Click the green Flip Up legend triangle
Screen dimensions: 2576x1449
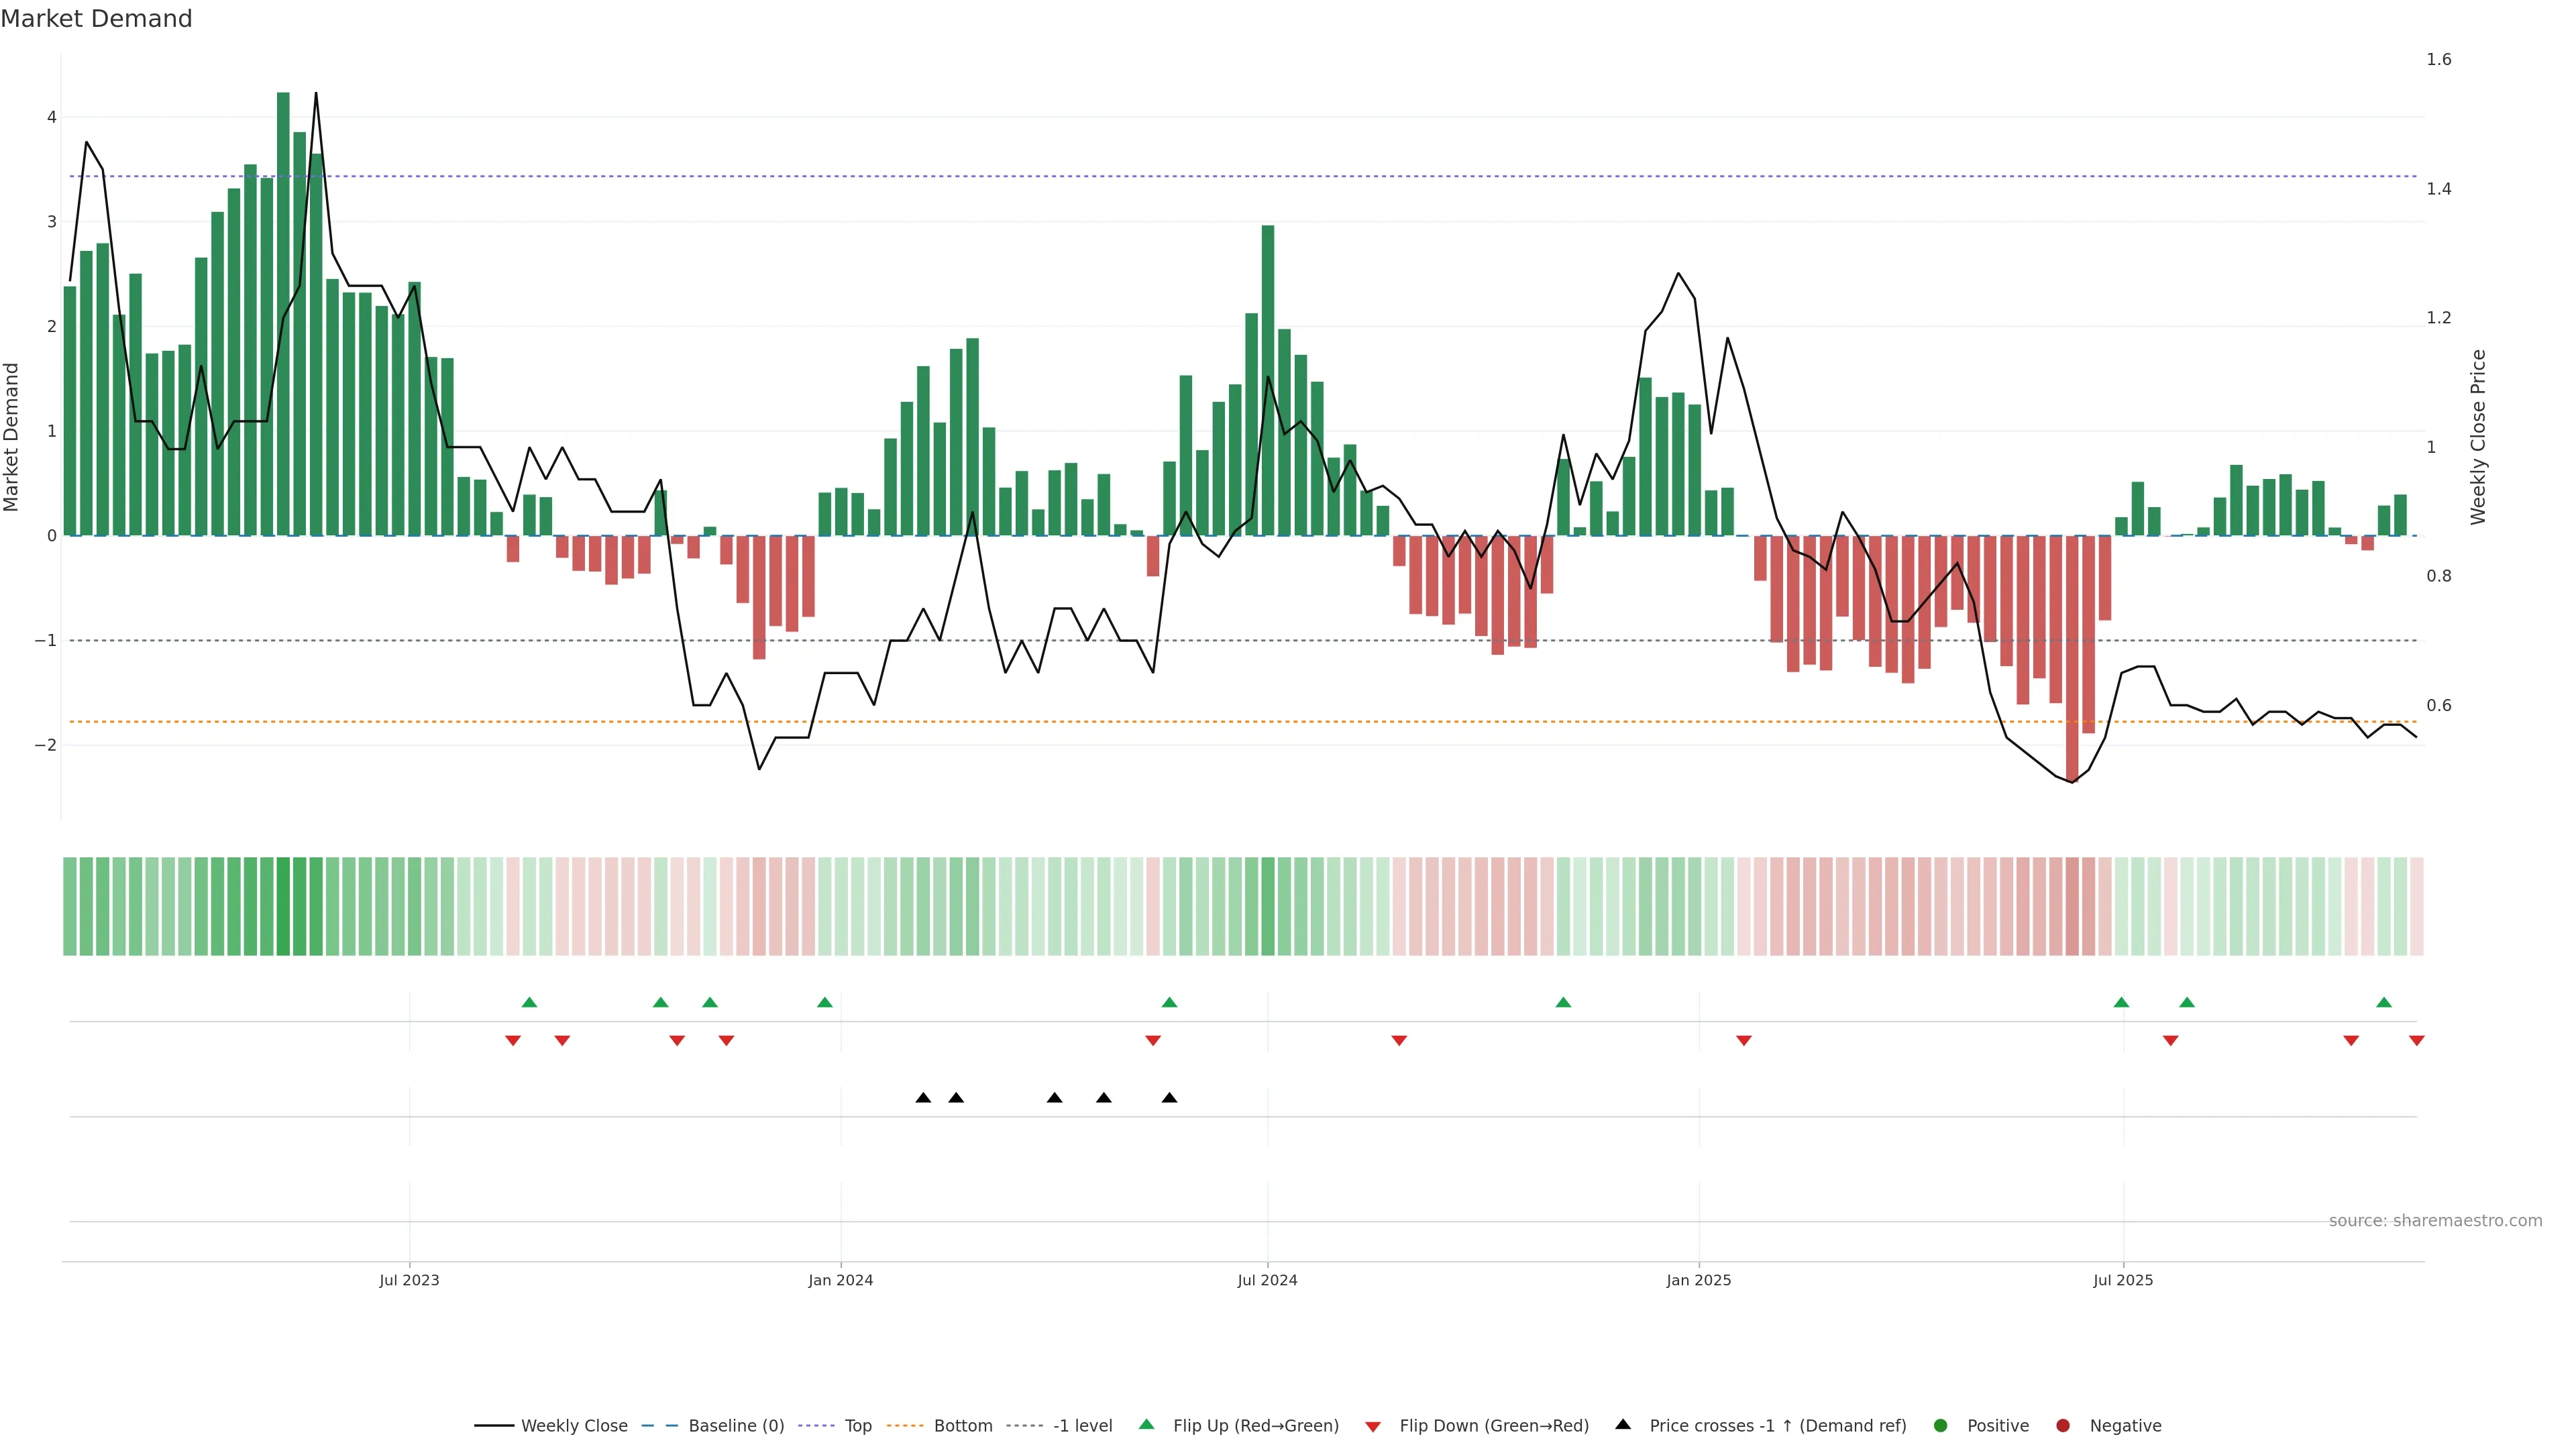(x=1147, y=1424)
